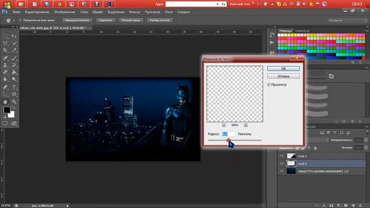Select the Clone Stamp tool
The image size is (370, 208).
5,65
